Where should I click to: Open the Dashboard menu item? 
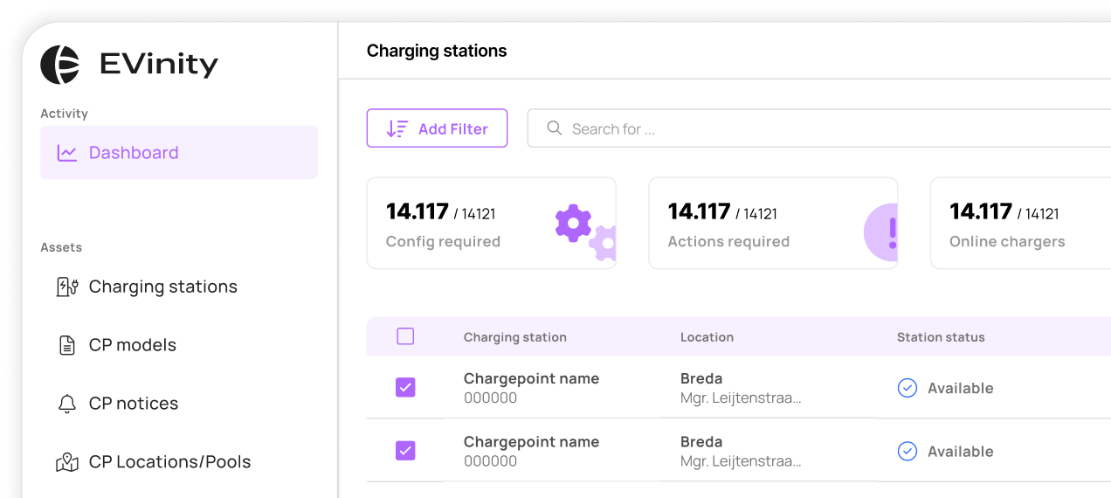click(179, 153)
